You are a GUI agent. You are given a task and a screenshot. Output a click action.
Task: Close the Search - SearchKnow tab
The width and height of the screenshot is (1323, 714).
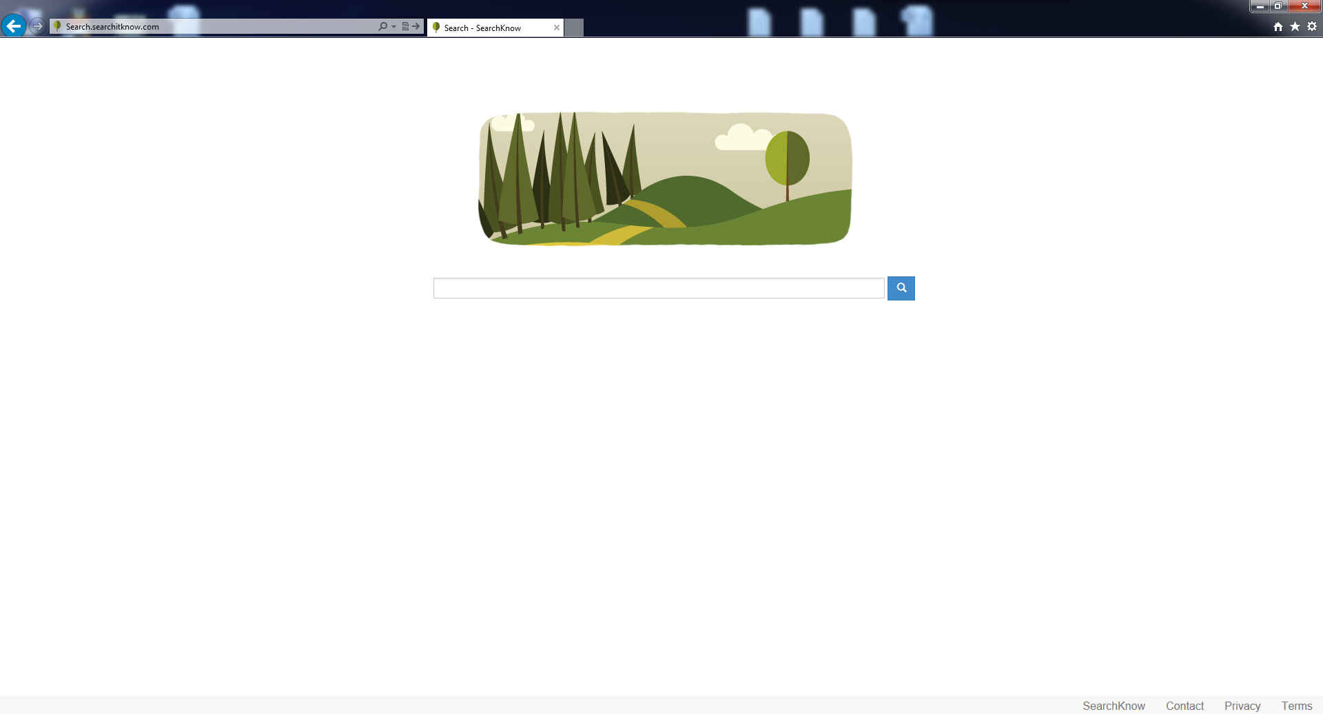tap(556, 28)
